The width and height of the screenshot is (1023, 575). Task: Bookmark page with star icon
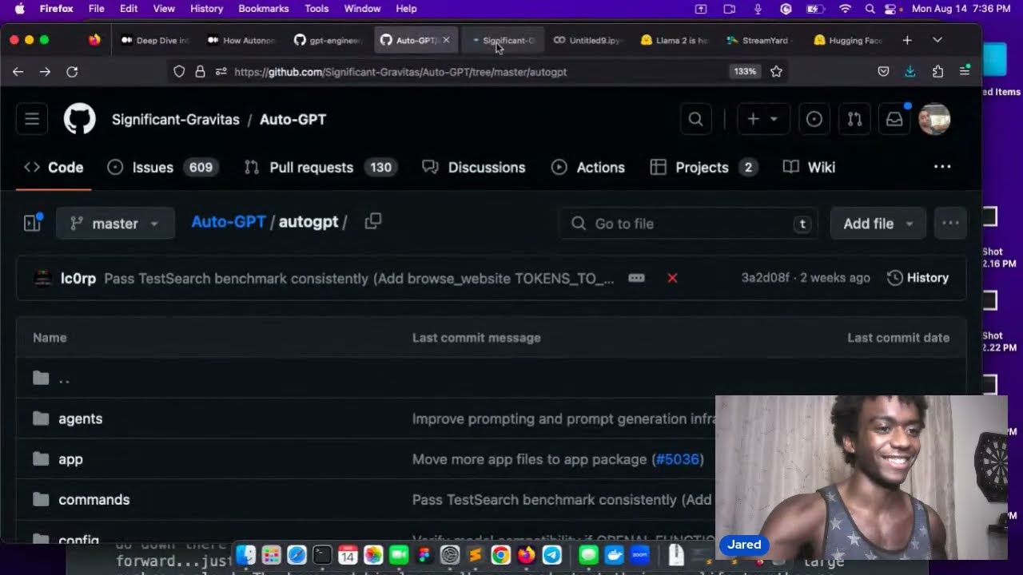(776, 71)
